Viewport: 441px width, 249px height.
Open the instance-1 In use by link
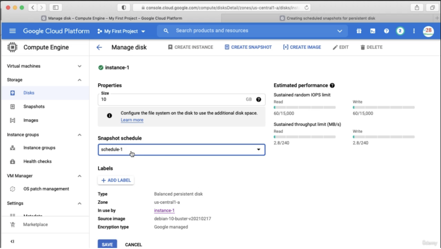pyautogui.click(x=164, y=211)
